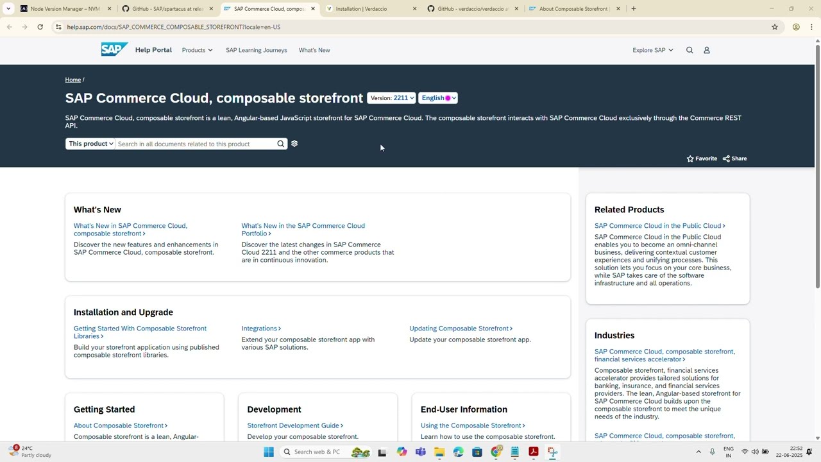Click the Home breadcrumb link
Viewport: 821px width, 462px height.
point(73,80)
